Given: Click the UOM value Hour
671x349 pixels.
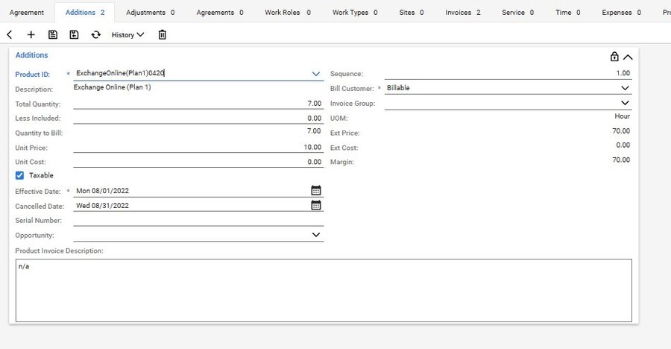Looking at the screenshot, I should [x=623, y=116].
